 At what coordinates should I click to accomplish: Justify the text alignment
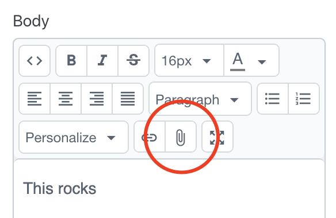click(128, 99)
